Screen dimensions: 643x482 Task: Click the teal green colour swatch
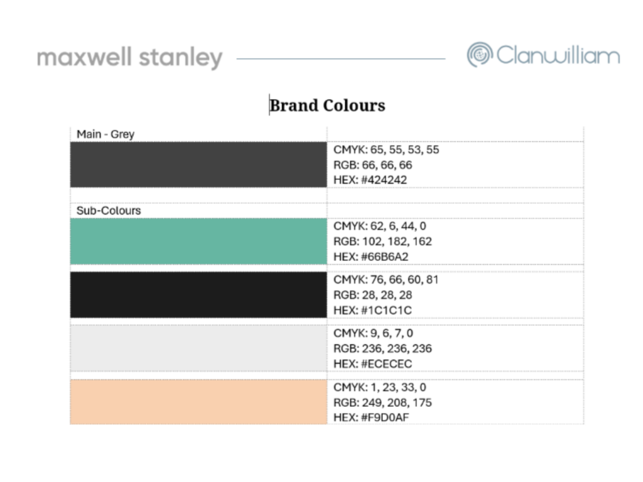coord(198,241)
